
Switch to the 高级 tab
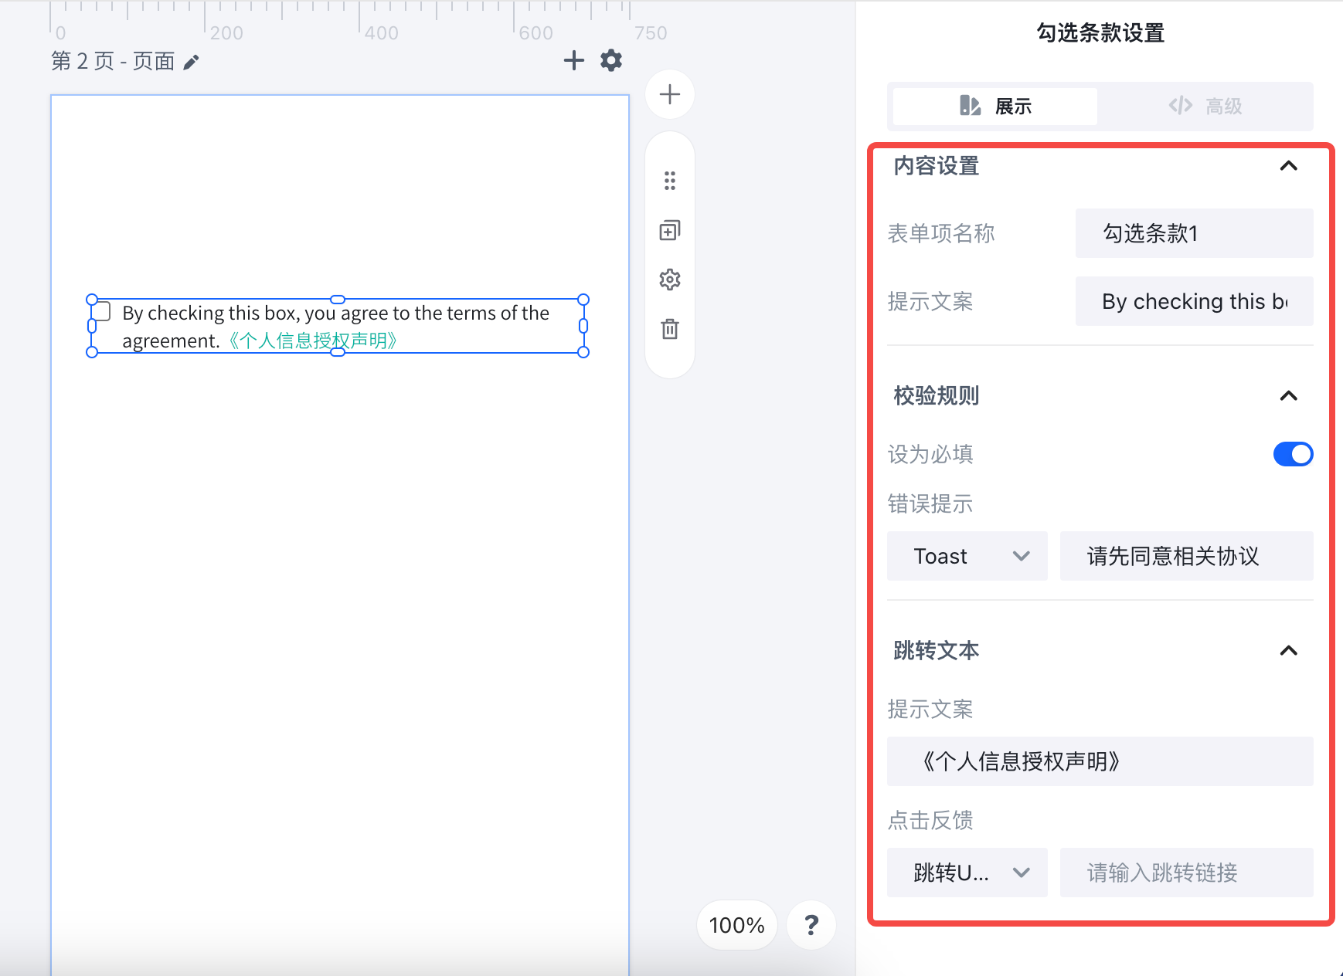click(1205, 106)
